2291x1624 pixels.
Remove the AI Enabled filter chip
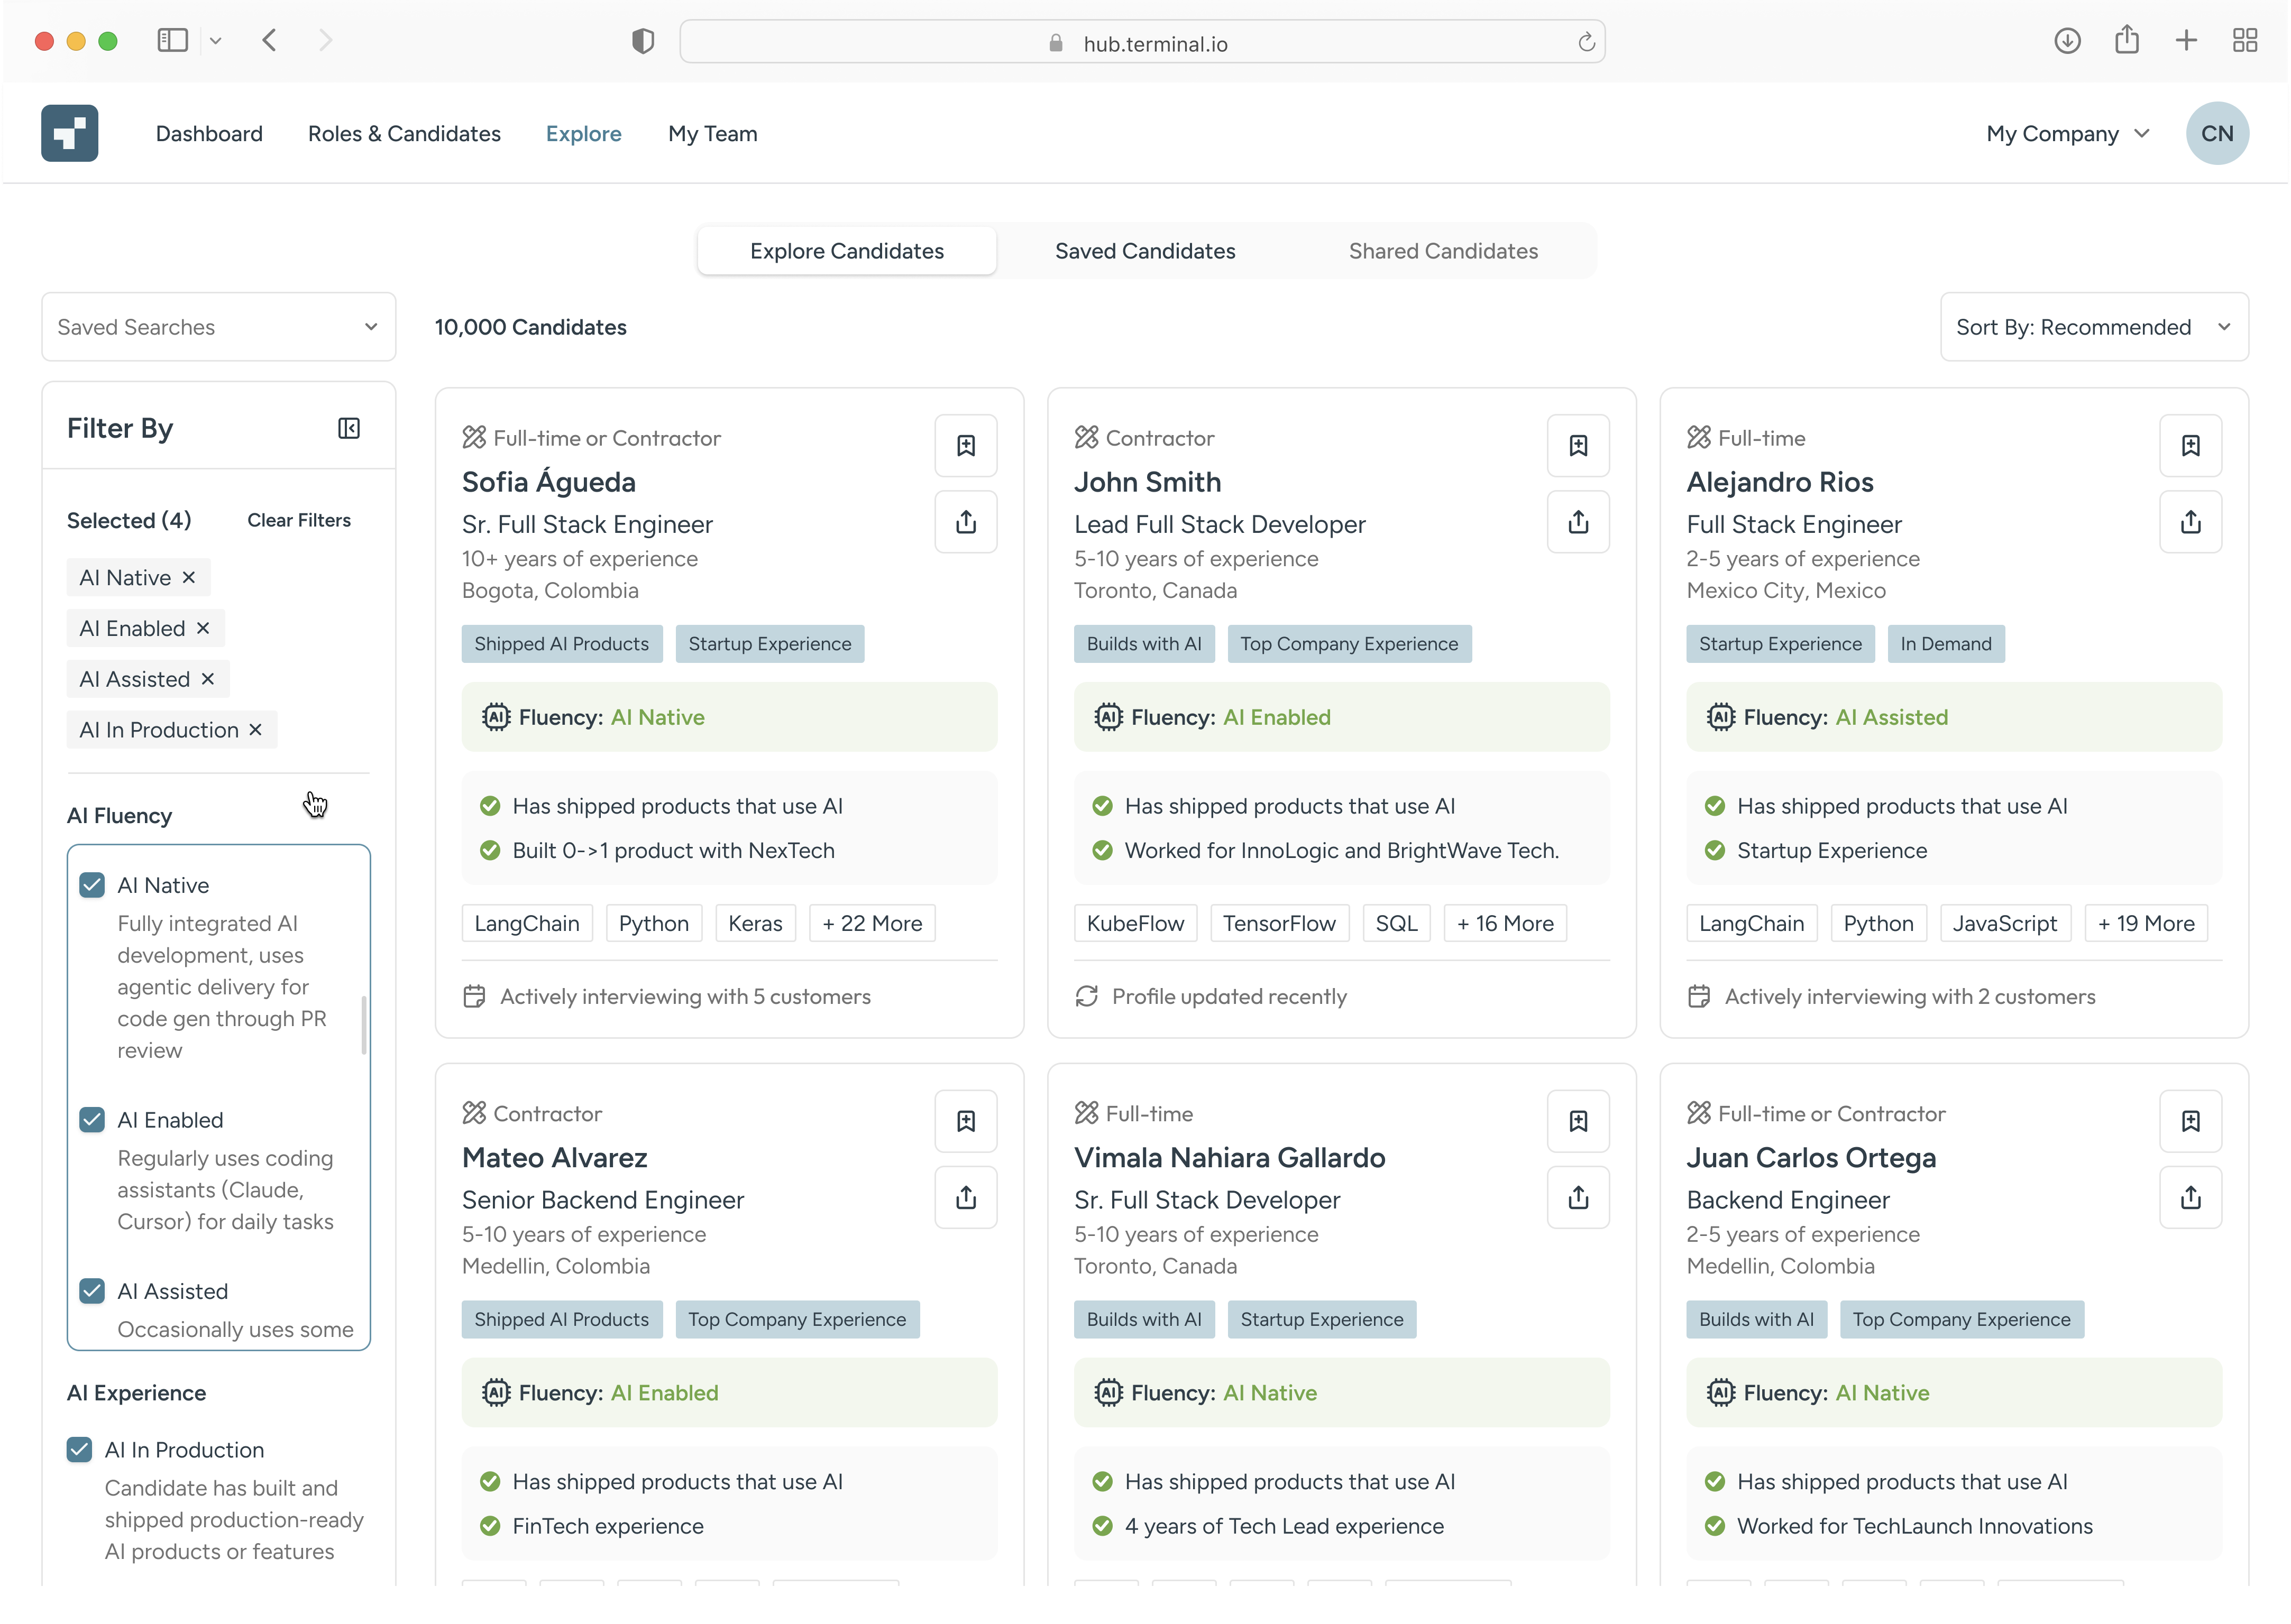204,628
